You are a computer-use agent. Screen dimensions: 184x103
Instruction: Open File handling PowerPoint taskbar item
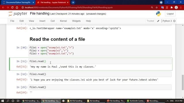tap(116, 101)
